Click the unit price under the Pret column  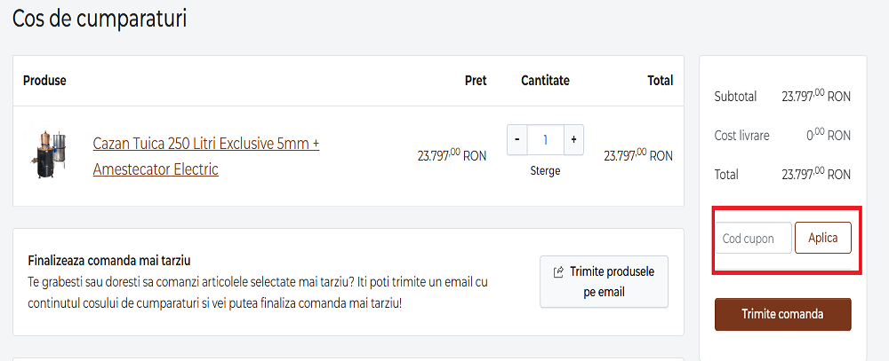(x=452, y=155)
